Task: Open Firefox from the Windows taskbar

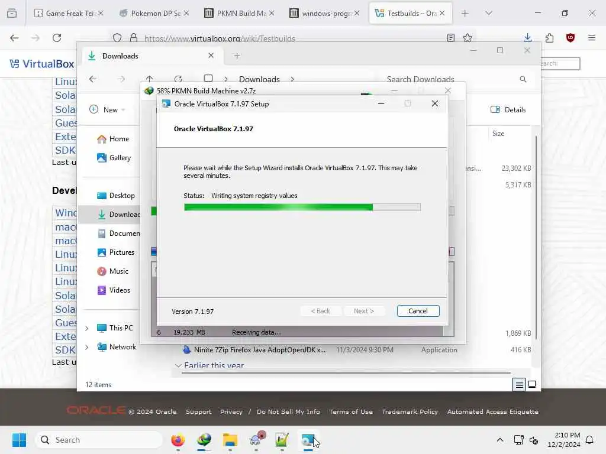Action: [x=178, y=440]
